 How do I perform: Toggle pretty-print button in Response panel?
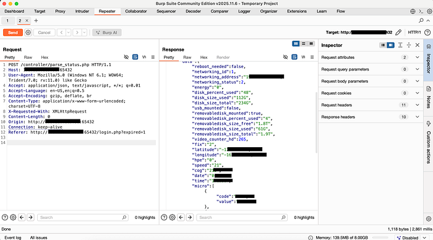click(294, 57)
